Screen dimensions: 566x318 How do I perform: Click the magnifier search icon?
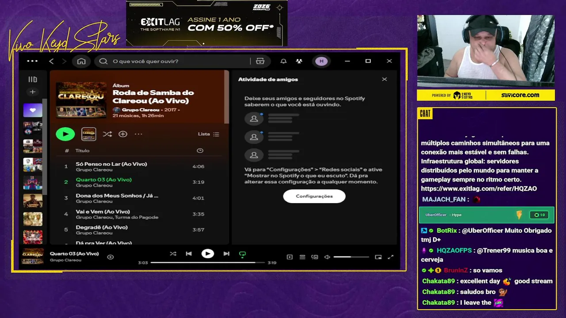(103, 61)
